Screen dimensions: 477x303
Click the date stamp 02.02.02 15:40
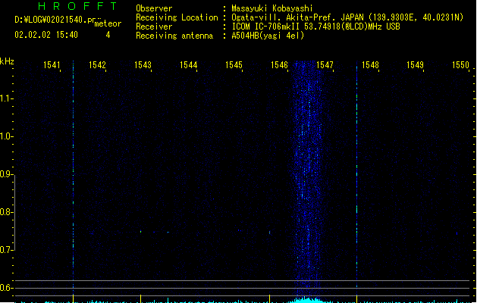pyautogui.click(x=46, y=35)
